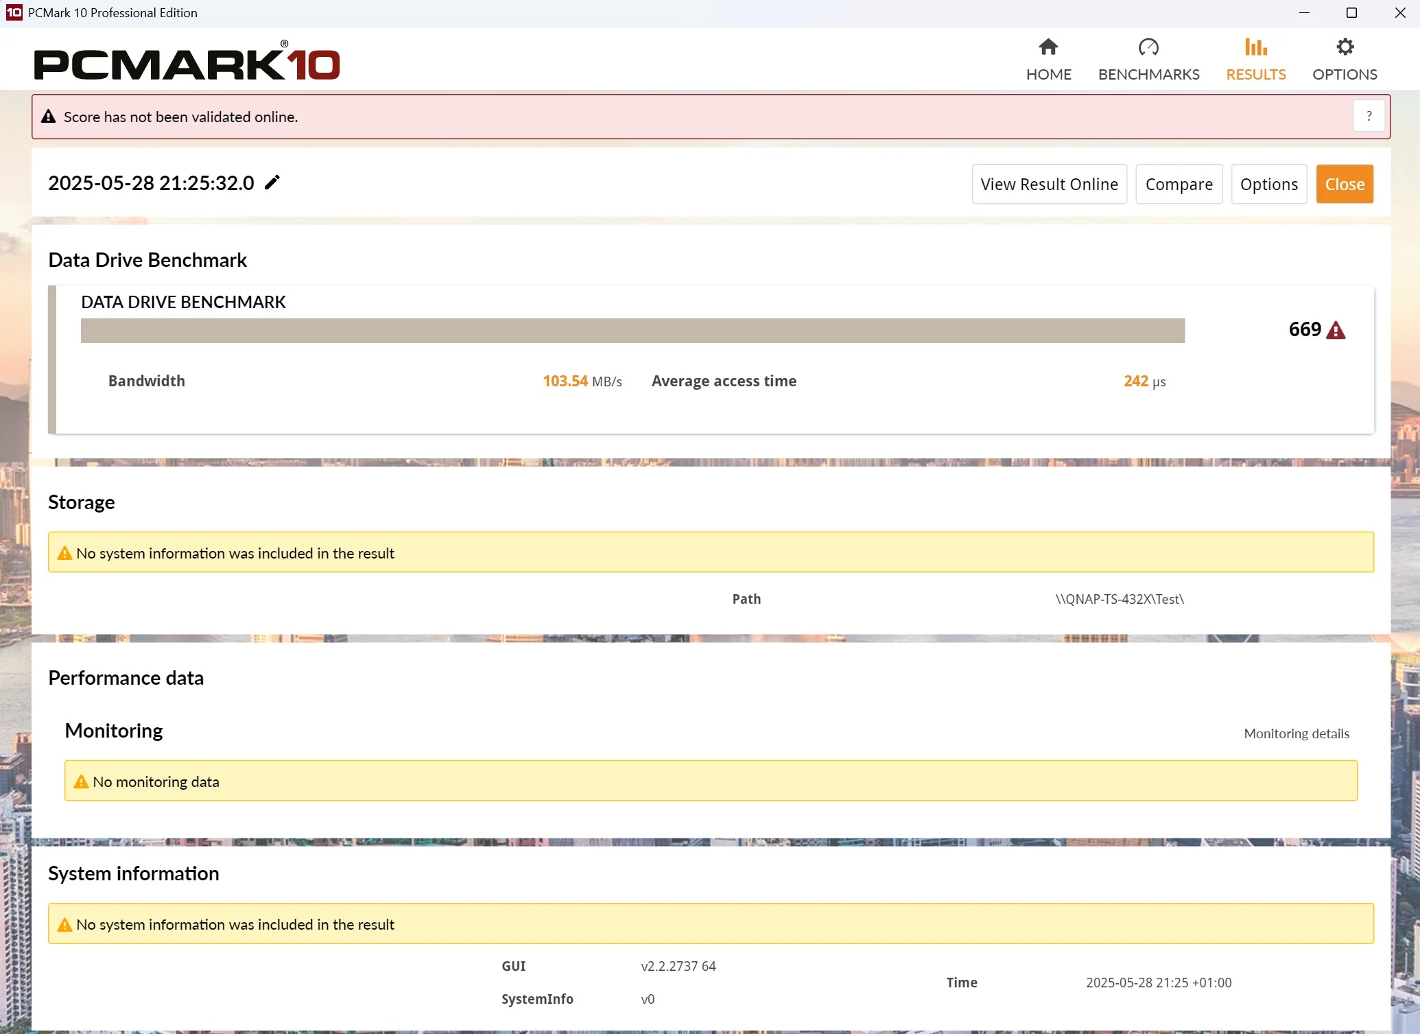Click GUI version v2.2.2737 64

point(678,966)
